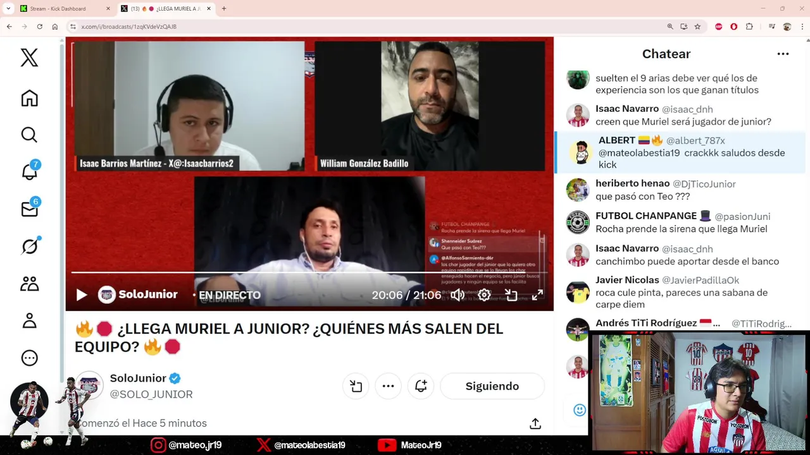Screen dimensions: 810x455
Task: Open the red Opera-style extension icon
Action: coord(733,27)
